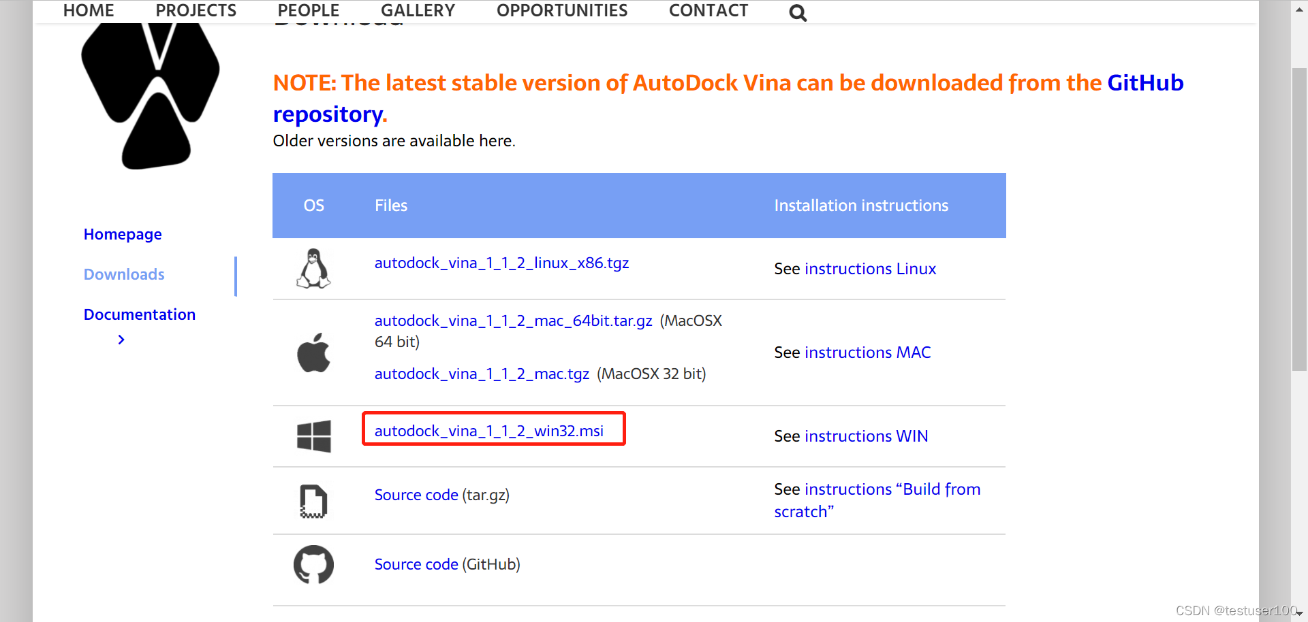Click the Apple logo icon
Screen dimensions: 1308x622
coord(313,353)
